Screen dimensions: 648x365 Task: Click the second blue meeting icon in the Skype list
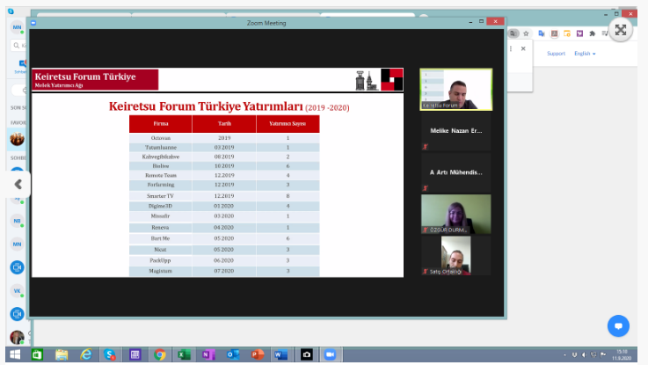(17, 314)
